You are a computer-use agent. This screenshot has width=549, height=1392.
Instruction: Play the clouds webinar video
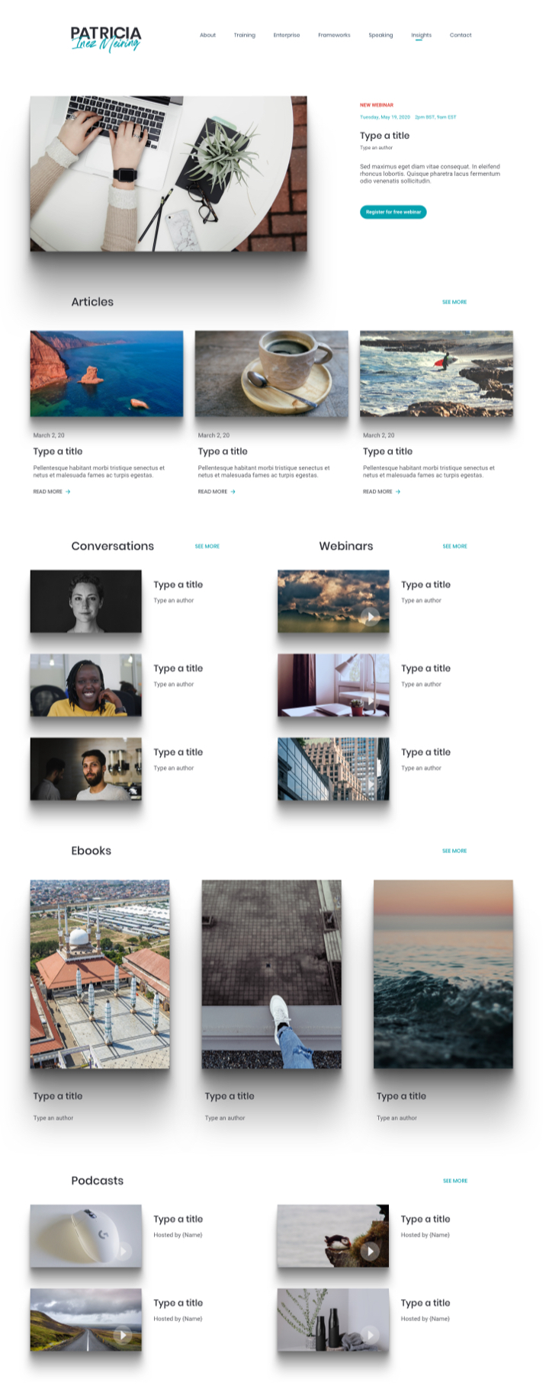[370, 617]
